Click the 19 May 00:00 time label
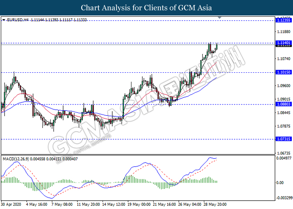The width and height of the screenshot is (293, 209). (139, 204)
